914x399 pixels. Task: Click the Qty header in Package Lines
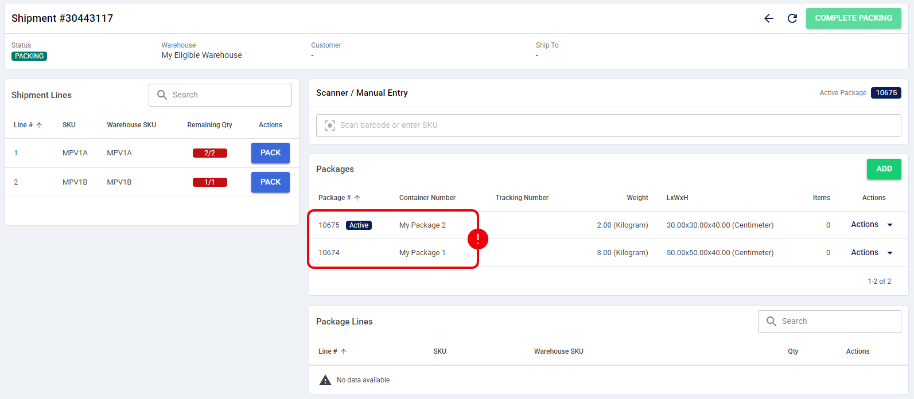[x=793, y=351]
